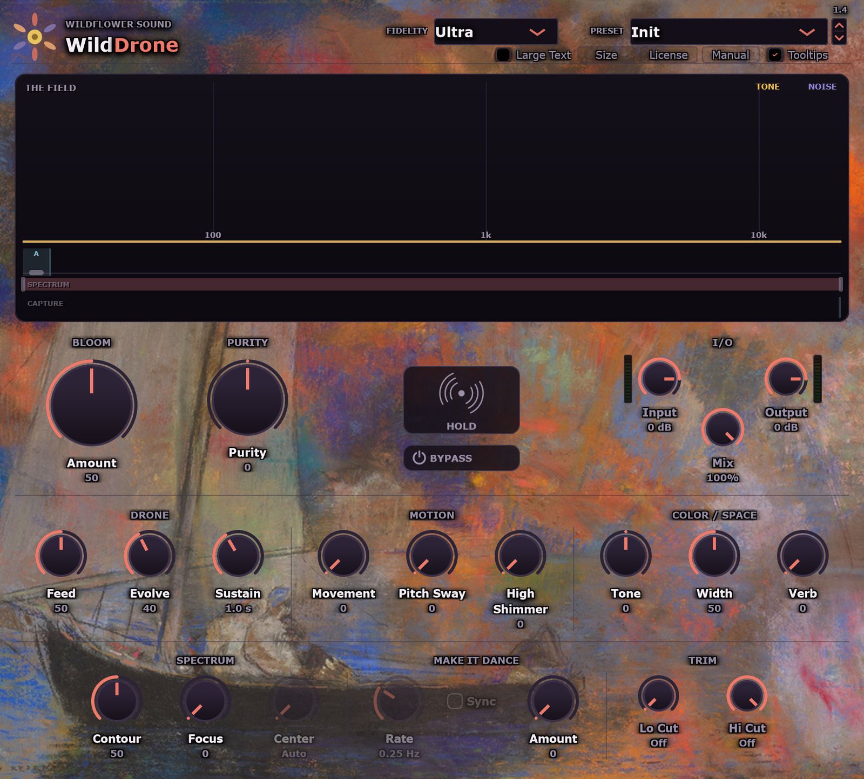864x779 pixels.
Task: Click the Hold broadcast icon button
Action: (461, 400)
